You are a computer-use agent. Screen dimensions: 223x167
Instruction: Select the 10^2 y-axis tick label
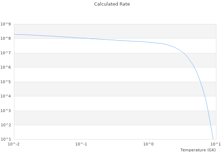(6, 125)
